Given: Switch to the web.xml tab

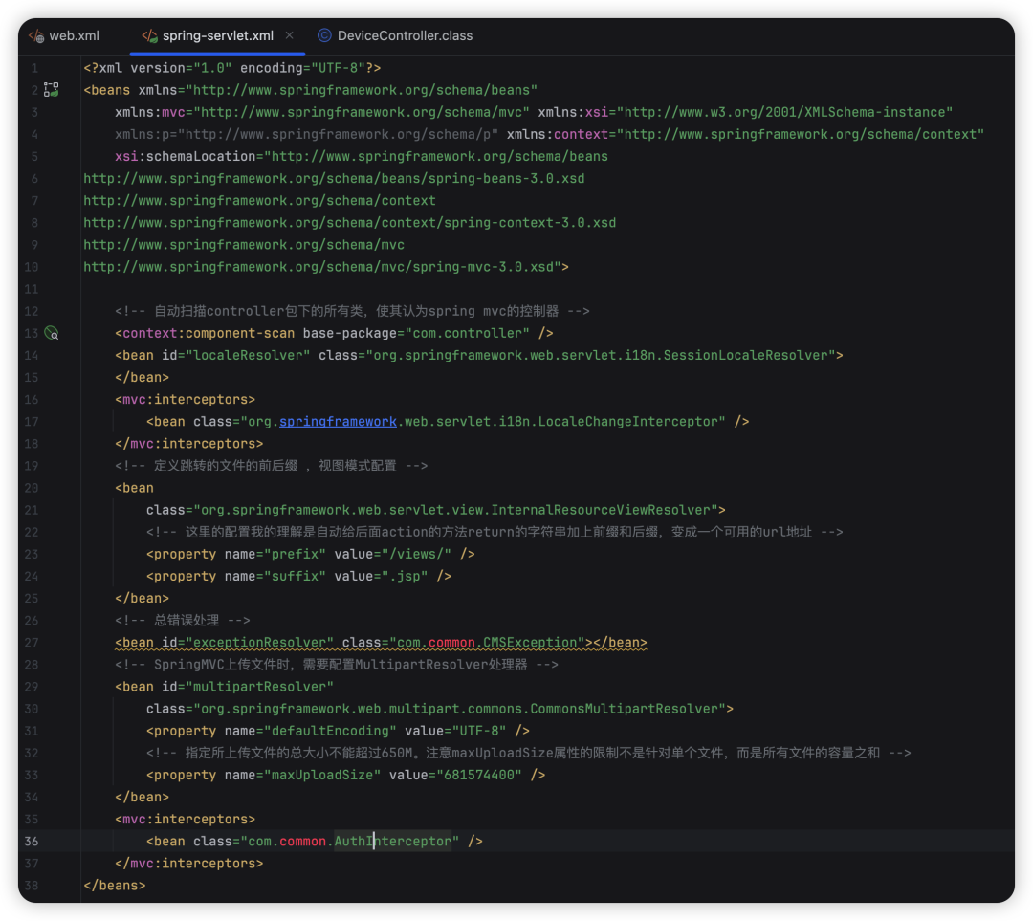Looking at the screenshot, I should [x=74, y=36].
